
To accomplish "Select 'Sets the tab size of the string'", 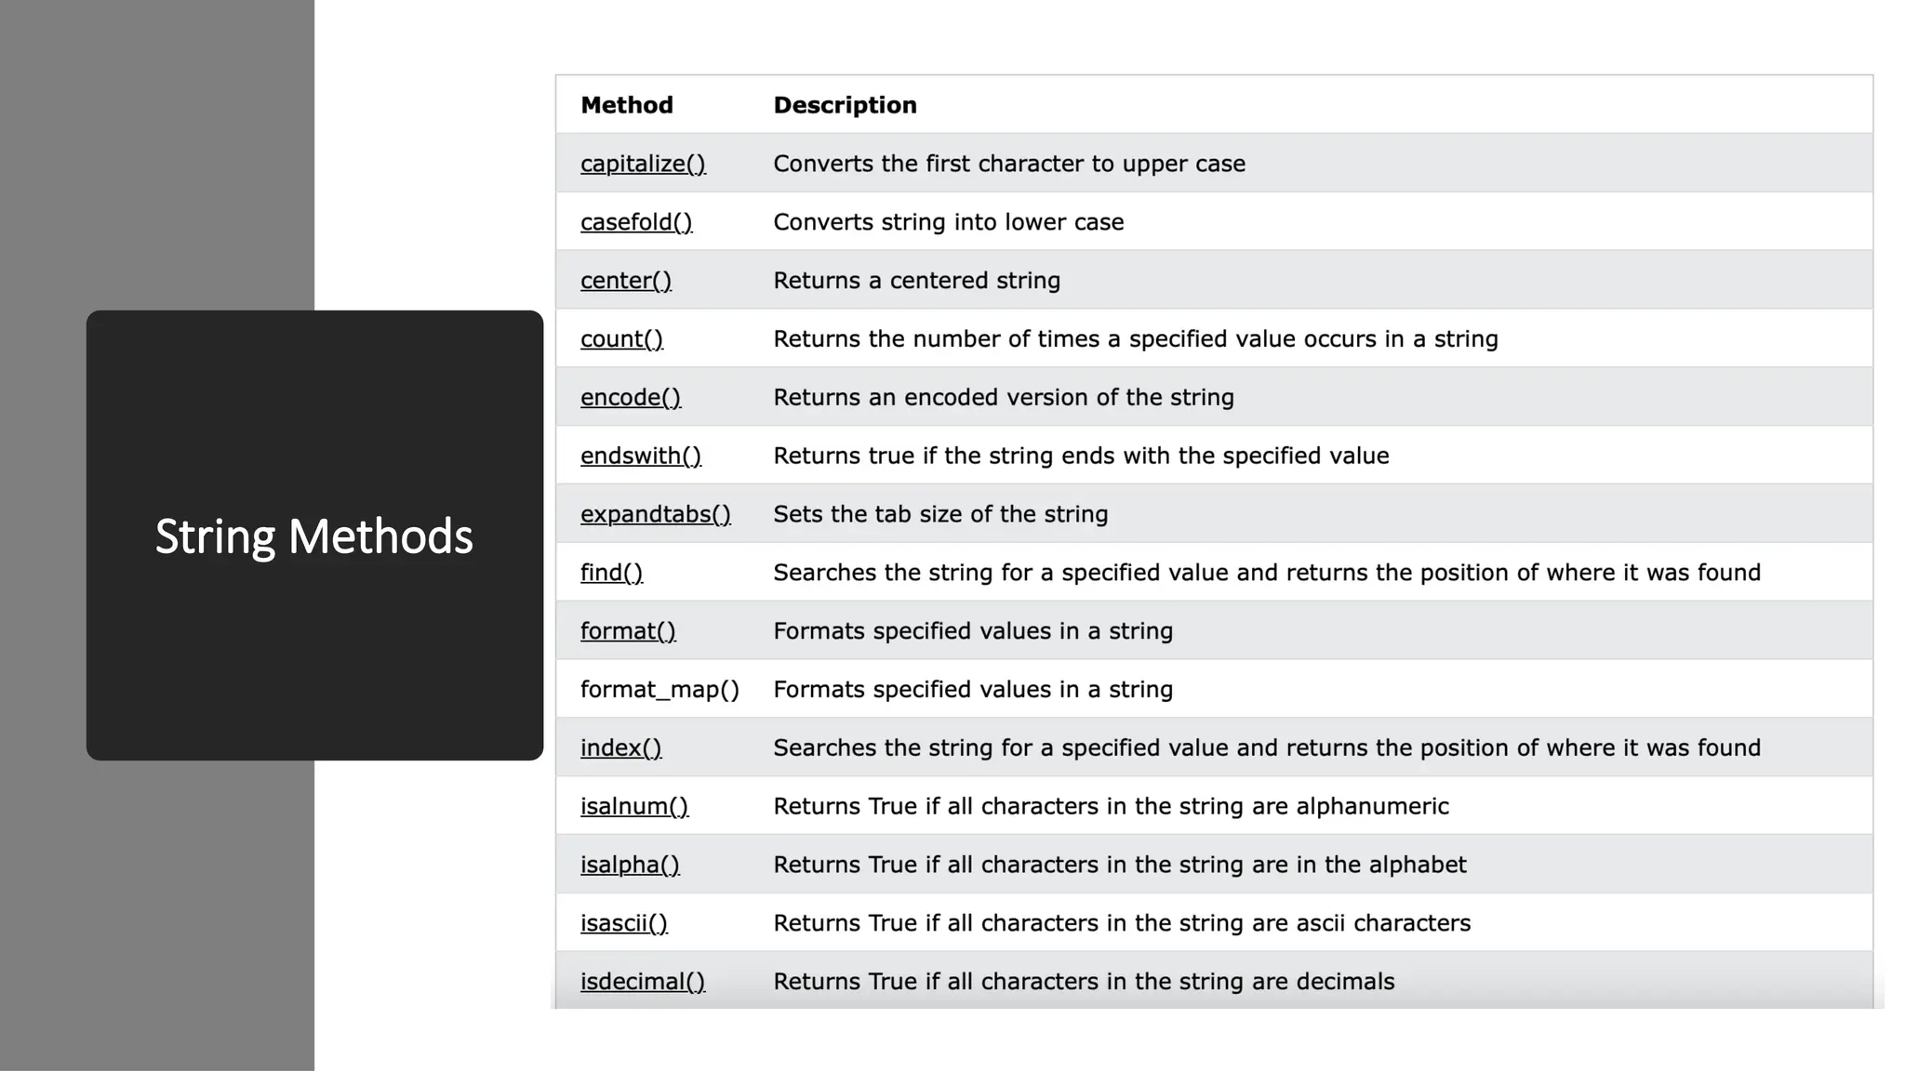I will point(940,514).
